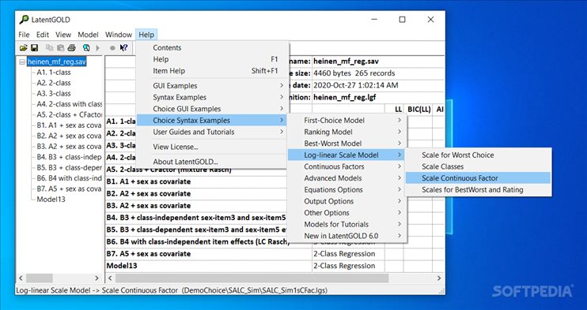Expand the Advanced Models submenu
The height and width of the screenshot is (310, 587).
tap(347, 178)
